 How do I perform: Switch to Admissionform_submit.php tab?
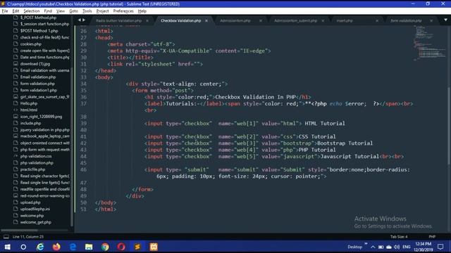point(295,20)
